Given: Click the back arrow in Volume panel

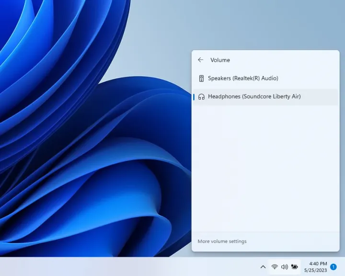Looking at the screenshot, I should [x=200, y=60].
